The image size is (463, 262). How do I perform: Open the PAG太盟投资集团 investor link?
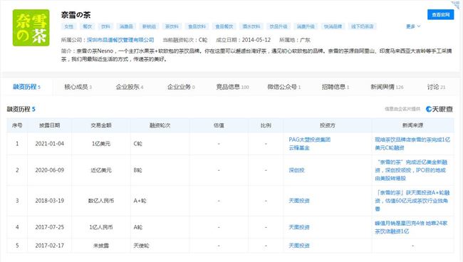[309, 140]
